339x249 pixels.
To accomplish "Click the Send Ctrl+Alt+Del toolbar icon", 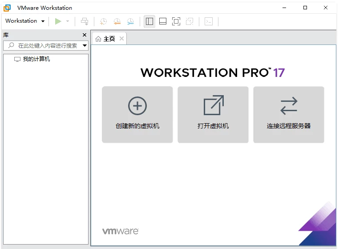I will pos(85,21).
